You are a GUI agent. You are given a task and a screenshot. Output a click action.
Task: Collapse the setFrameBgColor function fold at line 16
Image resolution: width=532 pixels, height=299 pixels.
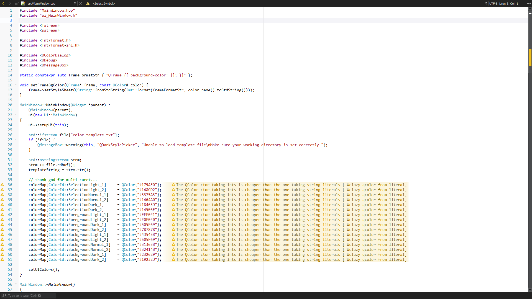[x=16, y=85]
